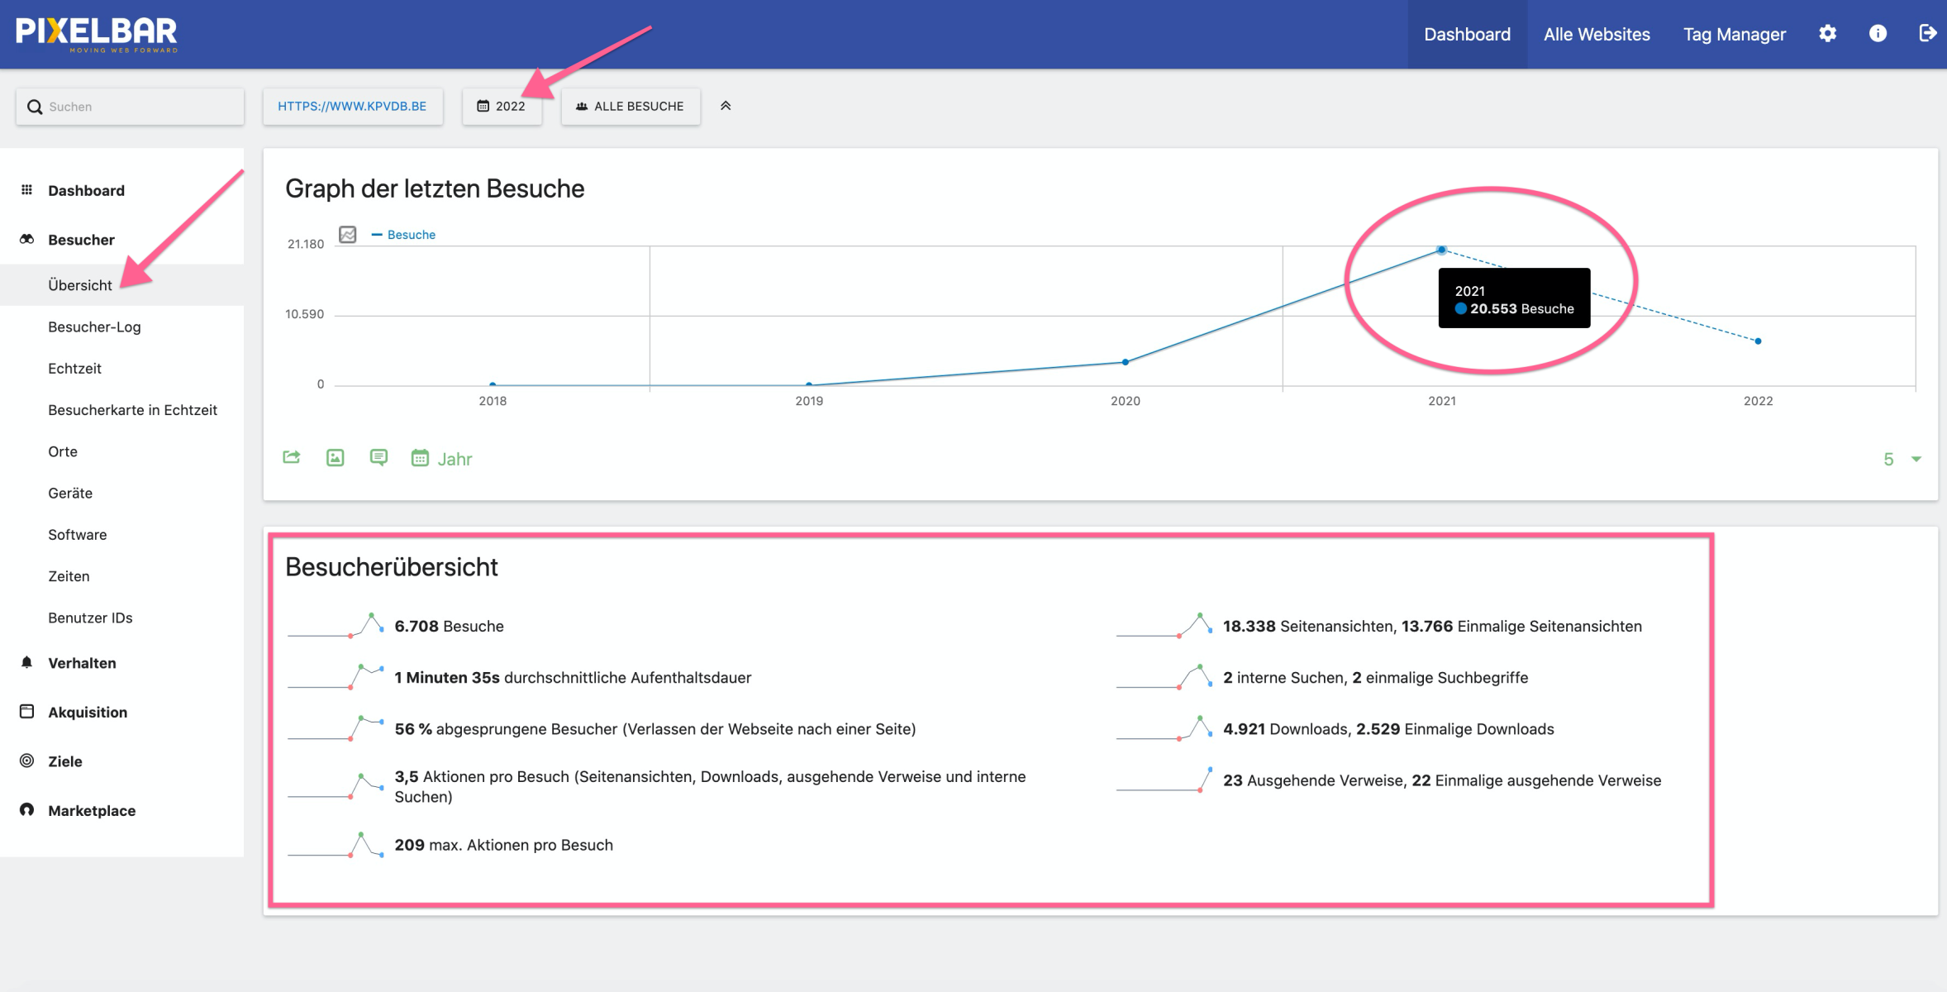Switch to Tag Manager tab
Viewport: 1947px width, 992px height.
[1735, 34]
